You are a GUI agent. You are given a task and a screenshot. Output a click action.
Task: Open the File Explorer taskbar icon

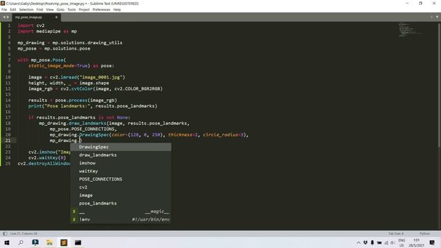click(50, 242)
